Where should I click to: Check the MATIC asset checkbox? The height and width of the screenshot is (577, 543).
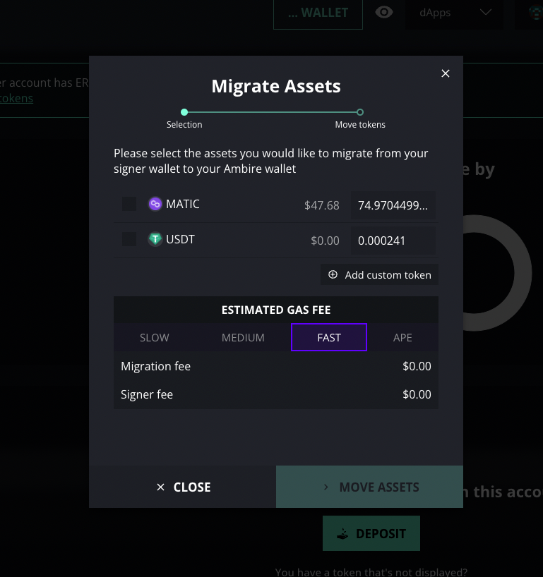(129, 204)
